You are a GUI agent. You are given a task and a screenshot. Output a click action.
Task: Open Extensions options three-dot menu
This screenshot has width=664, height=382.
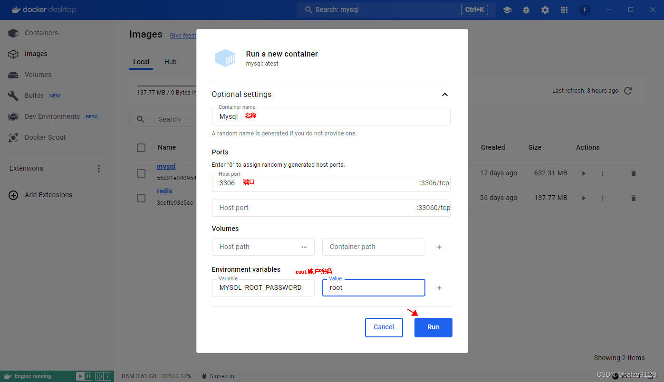click(x=99, y=169)
